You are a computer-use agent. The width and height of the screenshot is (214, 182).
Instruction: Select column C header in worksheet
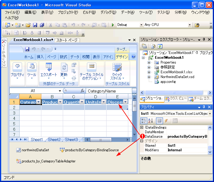point(74,97)
